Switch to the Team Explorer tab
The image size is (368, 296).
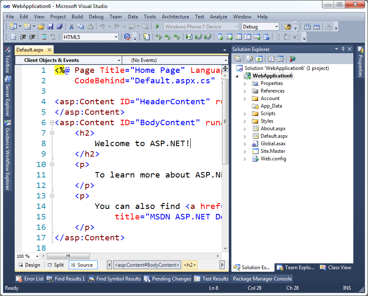tap(296, 268)
